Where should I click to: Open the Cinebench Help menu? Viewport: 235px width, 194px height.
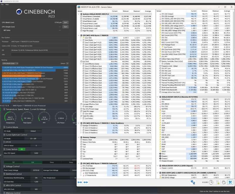pyautogui.click(x=7, y=4)
